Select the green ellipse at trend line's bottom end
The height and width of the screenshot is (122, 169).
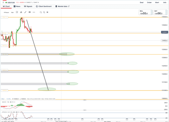47,89
